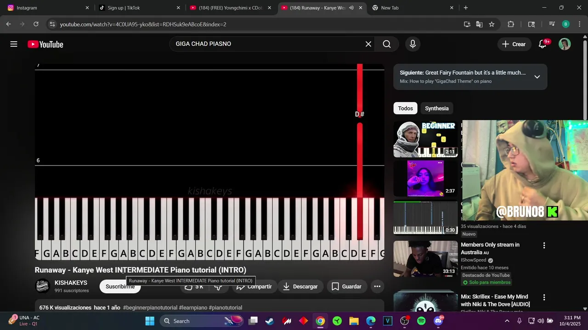The width and height of the screenshot is (588, 330).
Task: View site information icon beside the URL
Action: pyautogui.click(x=52, y=24)
